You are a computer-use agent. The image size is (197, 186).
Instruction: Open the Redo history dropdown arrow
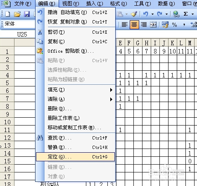[166, 14]
